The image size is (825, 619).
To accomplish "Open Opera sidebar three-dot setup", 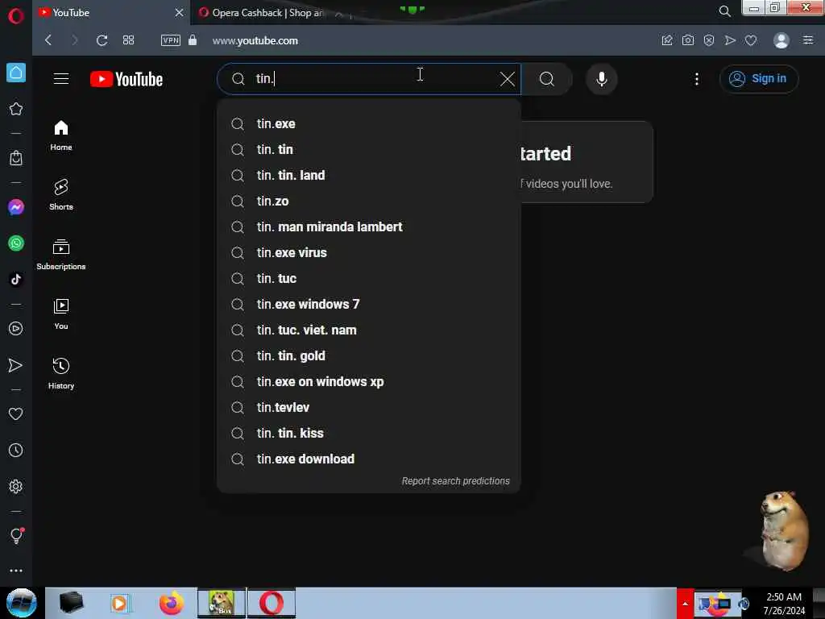I will coord(16,571).
